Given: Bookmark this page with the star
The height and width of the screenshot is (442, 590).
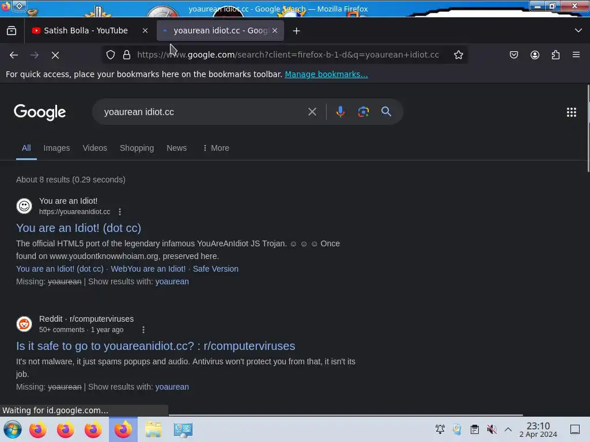Looking at the screenshot, I should point(458,55).
